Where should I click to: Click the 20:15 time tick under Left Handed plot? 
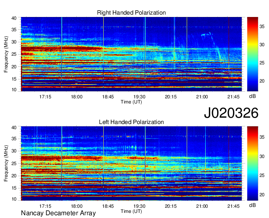click(x=171, y=206)
